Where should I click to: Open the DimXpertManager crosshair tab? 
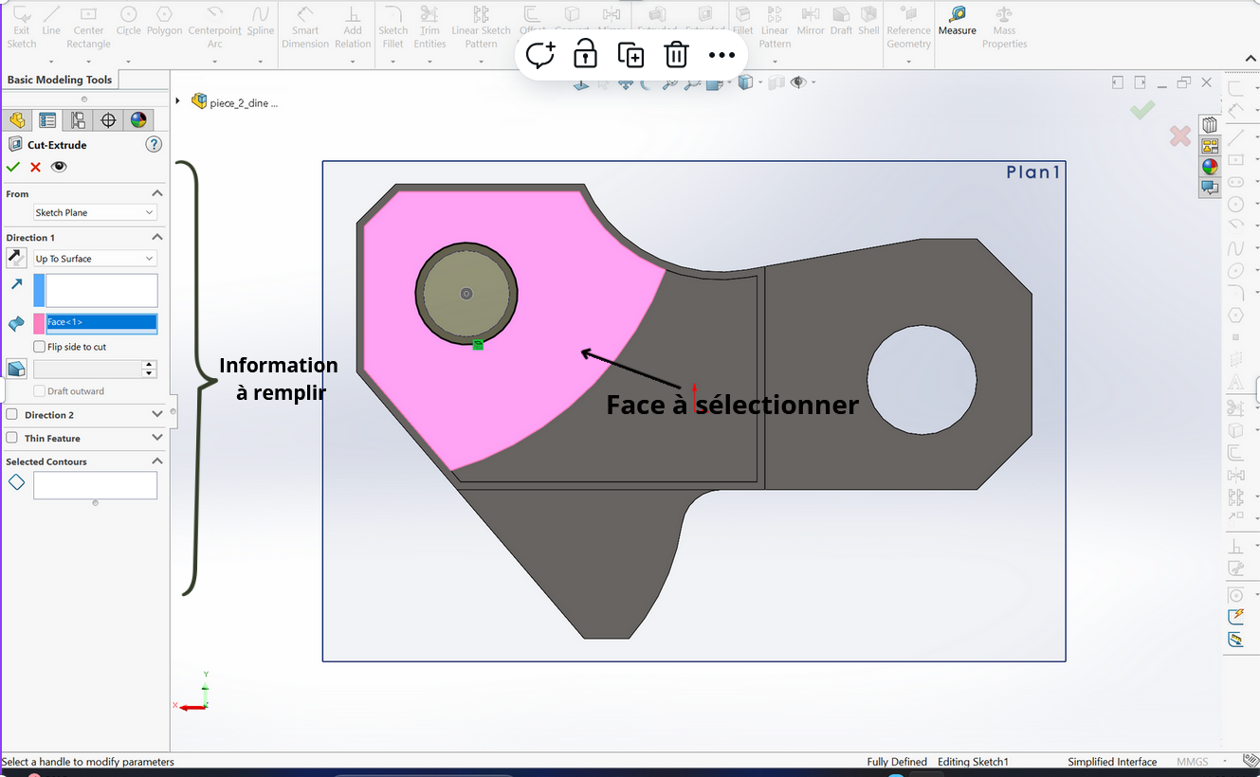click(x=108, y=120)
